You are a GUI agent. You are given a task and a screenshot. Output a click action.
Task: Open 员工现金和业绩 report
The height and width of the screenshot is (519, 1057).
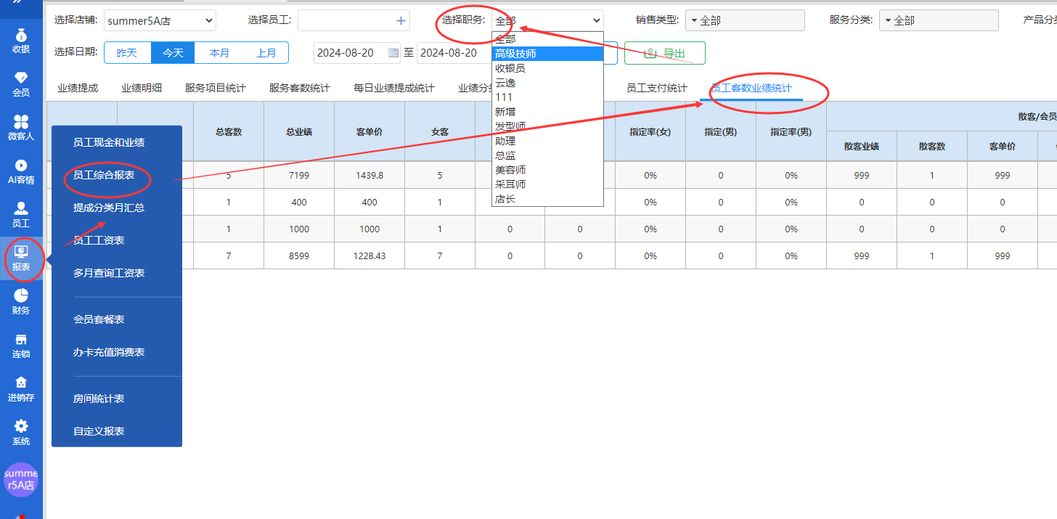109,142
